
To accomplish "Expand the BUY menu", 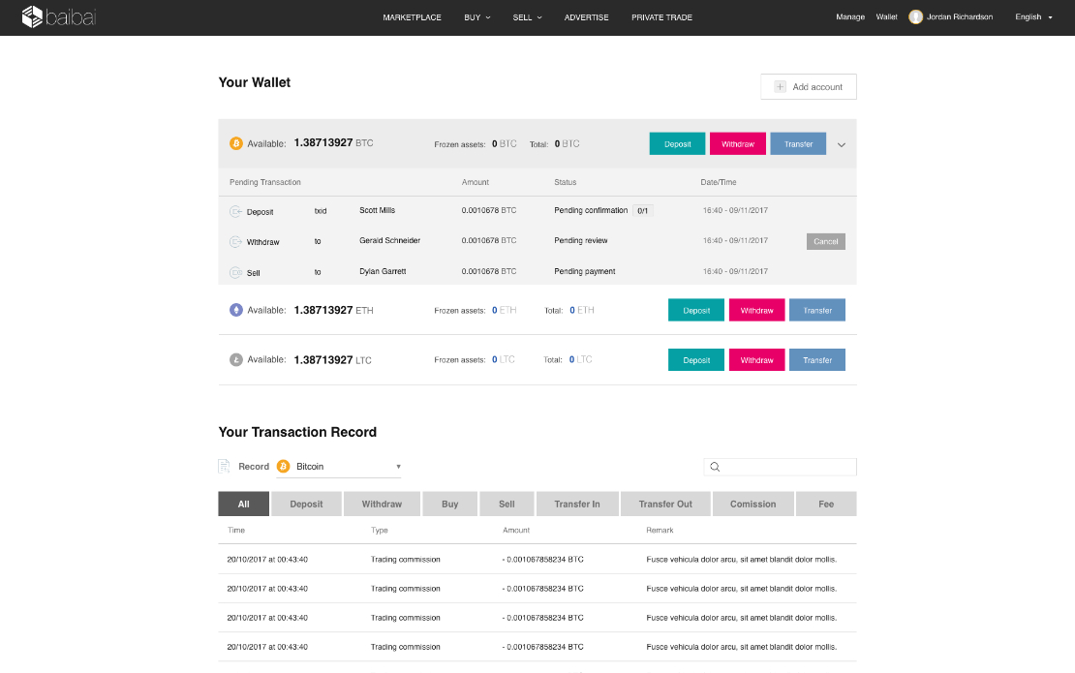I will 477,17.
